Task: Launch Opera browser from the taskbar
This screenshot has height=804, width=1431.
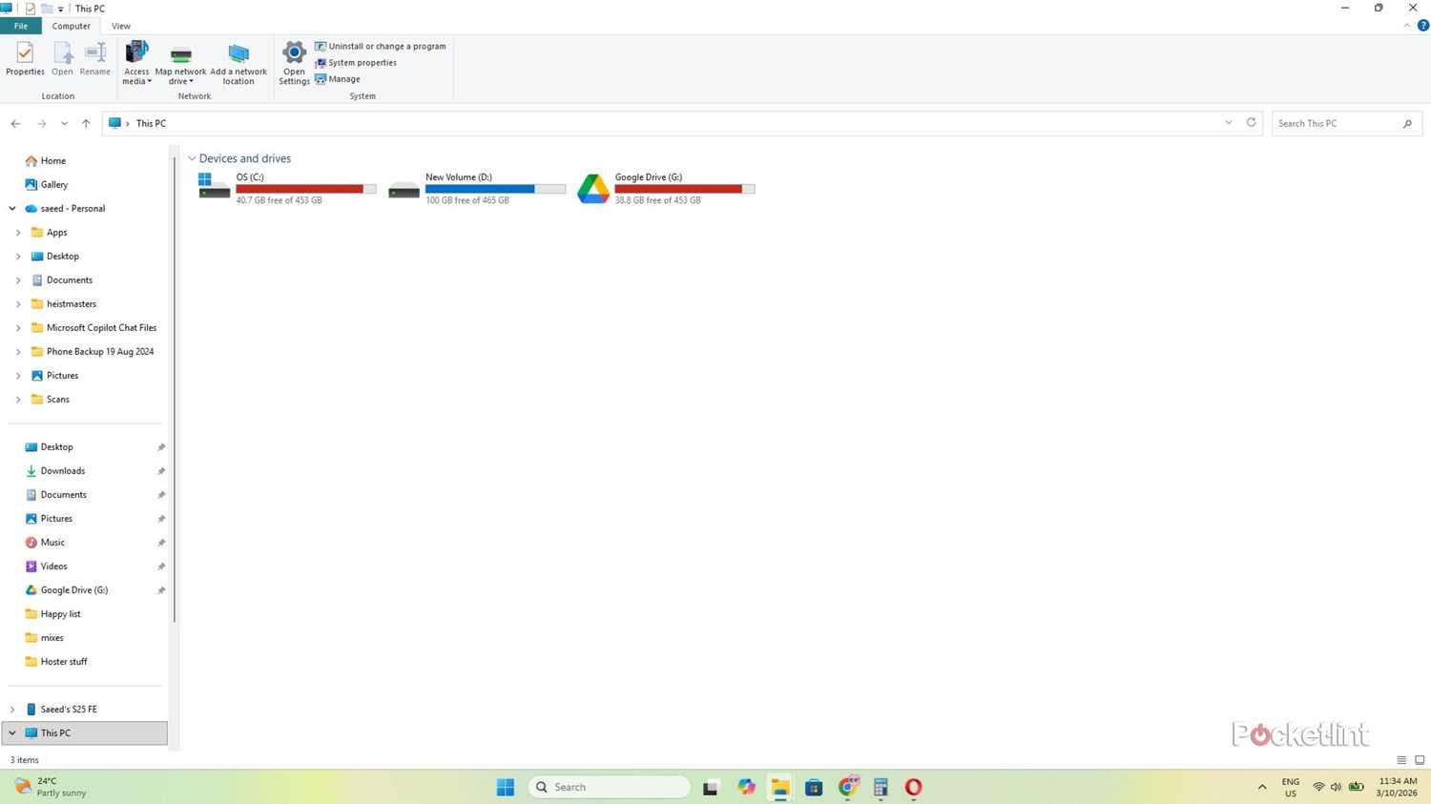Action: tap(912, 787)
